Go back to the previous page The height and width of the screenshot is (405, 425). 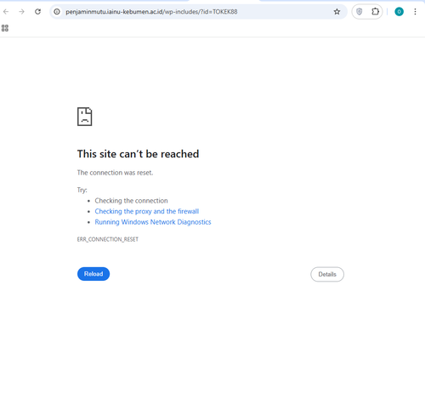[x=6, y=12]
